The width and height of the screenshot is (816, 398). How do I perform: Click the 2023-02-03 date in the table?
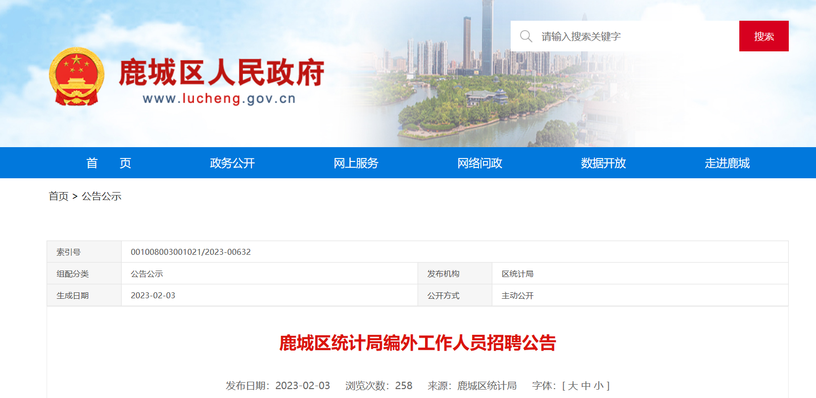pos(153,295)
